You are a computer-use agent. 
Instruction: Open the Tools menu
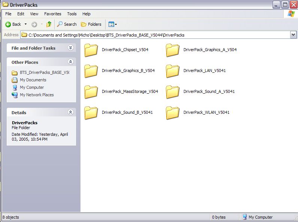(x=72, y=14)
